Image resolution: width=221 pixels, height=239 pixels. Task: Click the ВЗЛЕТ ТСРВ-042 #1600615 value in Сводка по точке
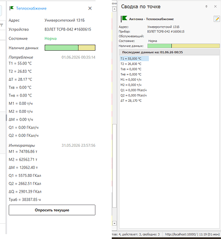coord(166,32)
